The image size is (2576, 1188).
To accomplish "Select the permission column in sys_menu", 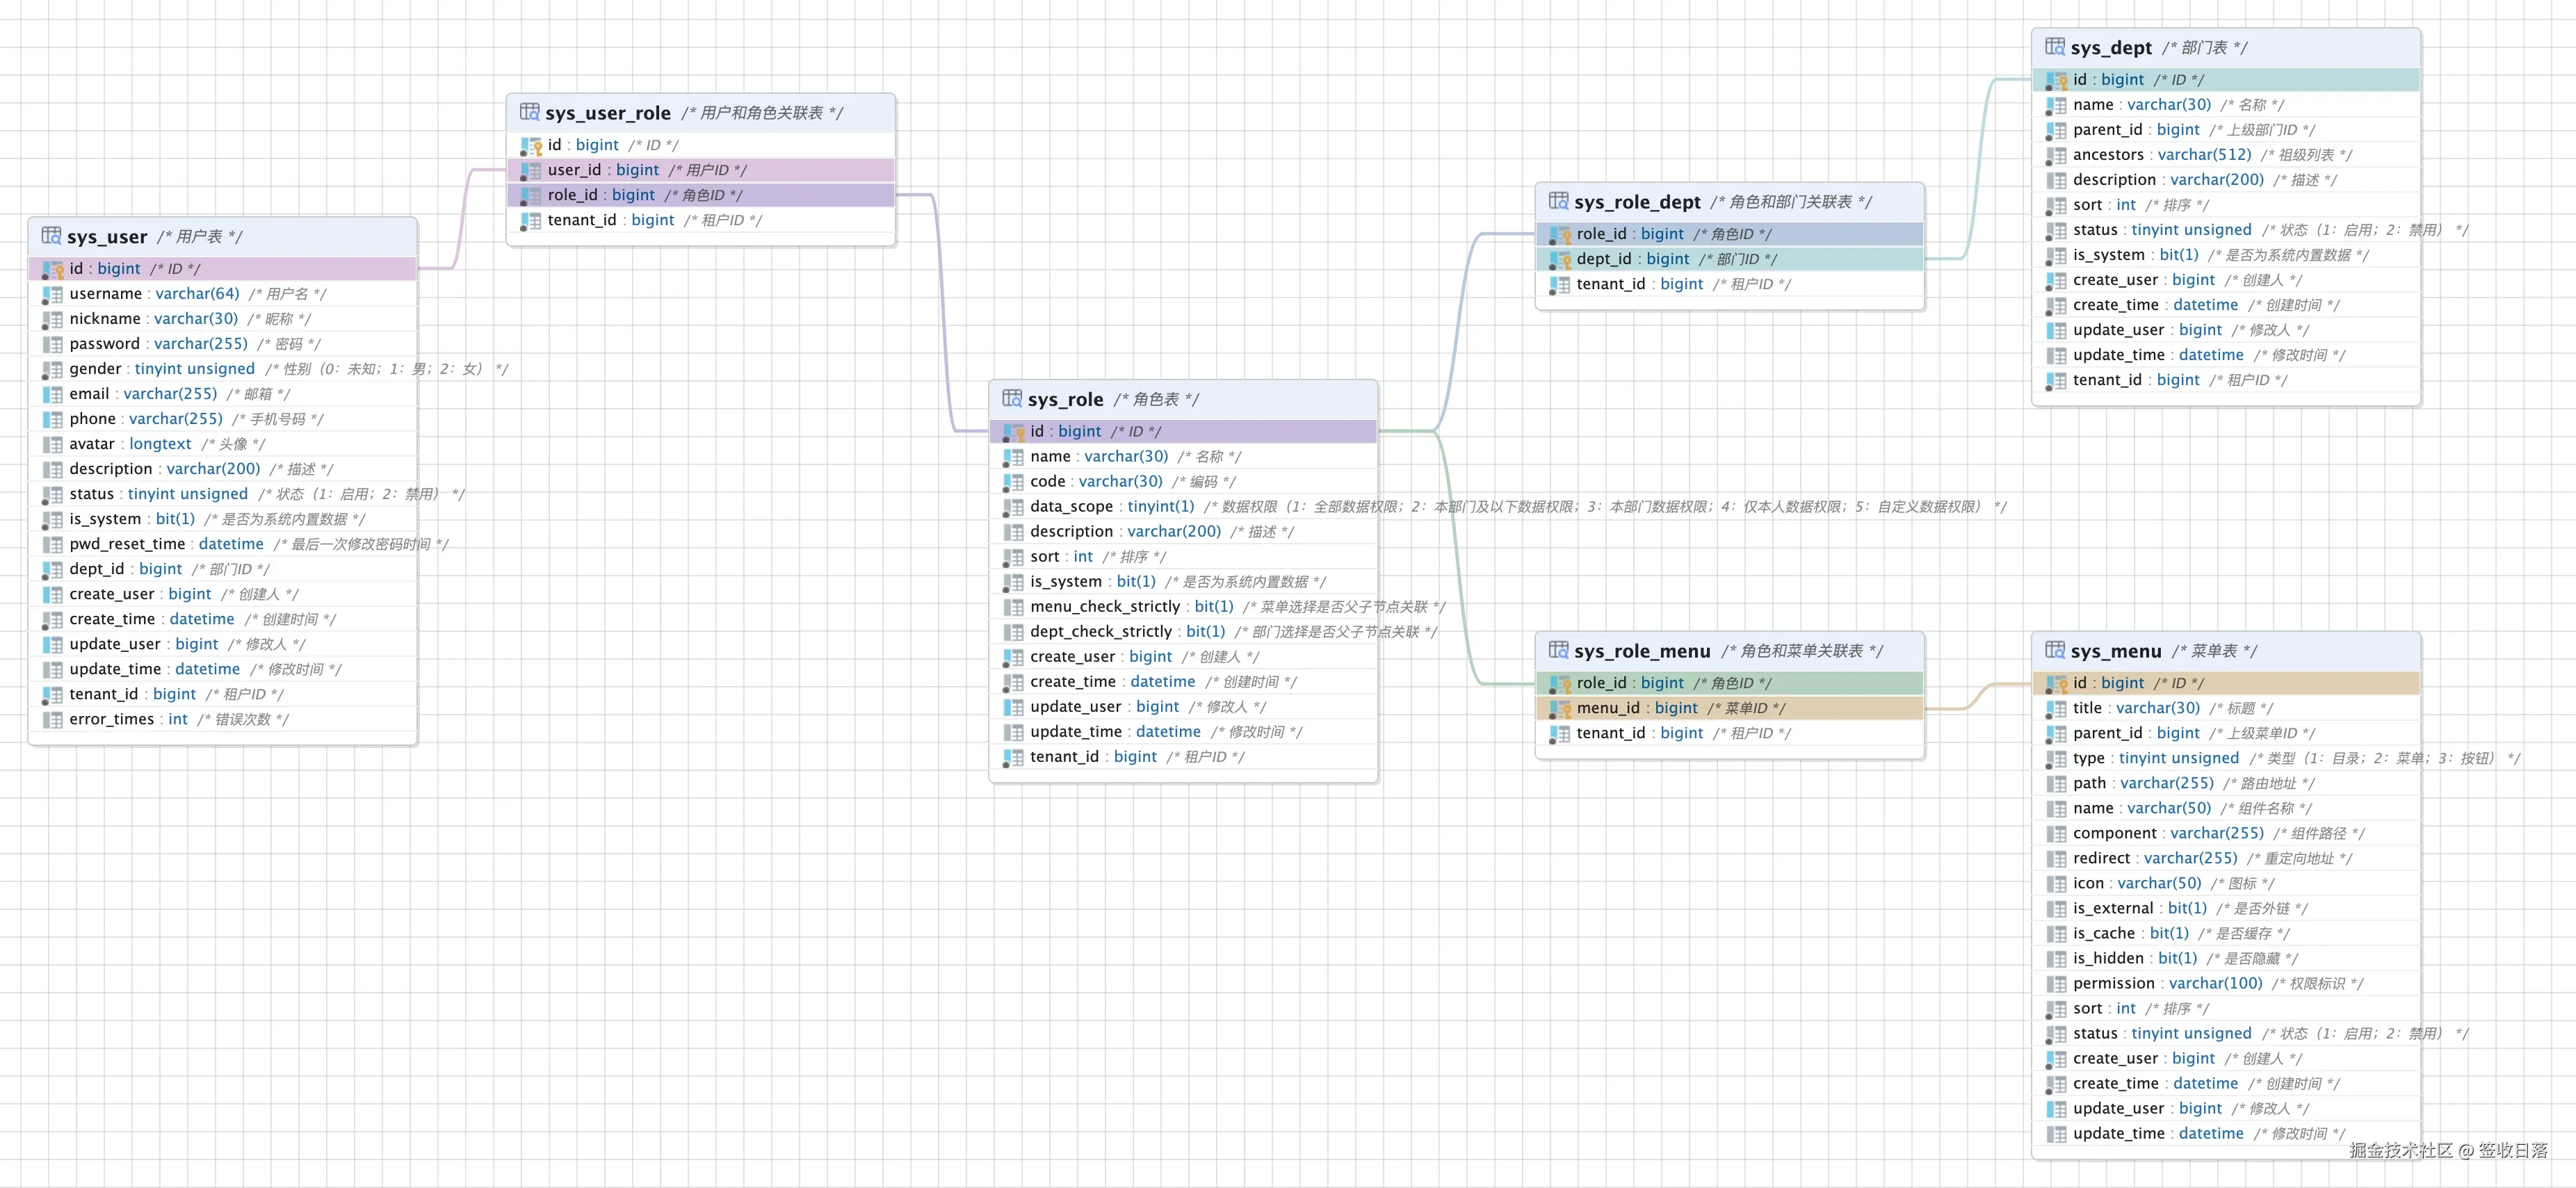I will tap(2227, 983).
